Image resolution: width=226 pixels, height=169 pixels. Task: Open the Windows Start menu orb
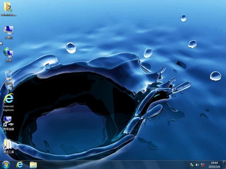[6, 165]
